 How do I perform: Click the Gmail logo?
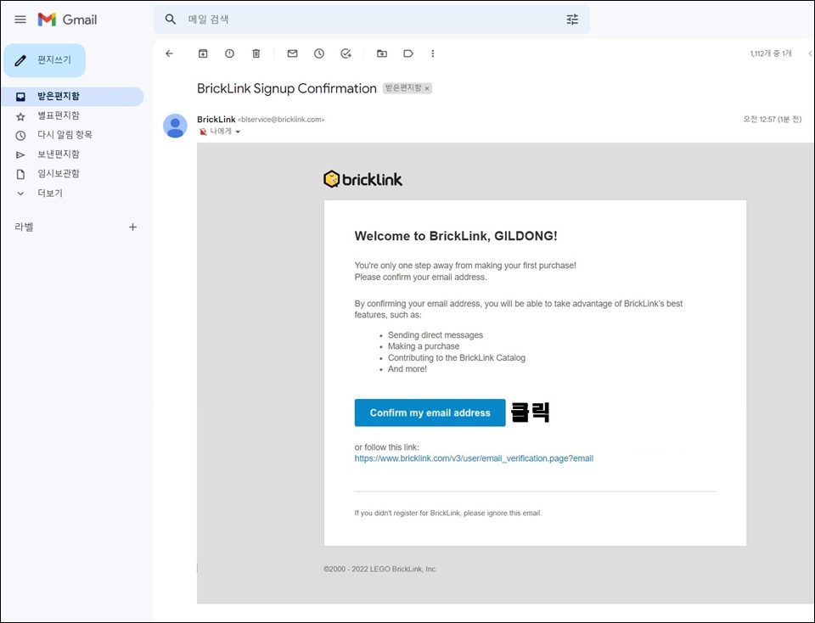click(x=68, y=20)
